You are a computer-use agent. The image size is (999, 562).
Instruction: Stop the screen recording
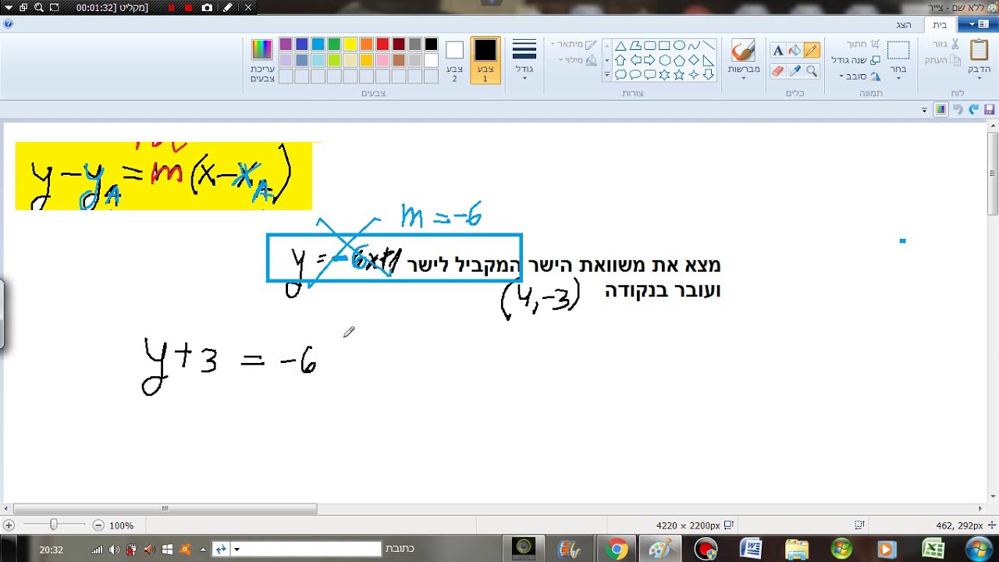click(188, 8)
